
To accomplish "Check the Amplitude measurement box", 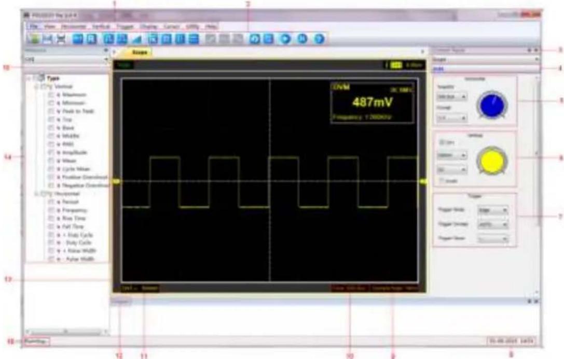I will click(51, 153).
